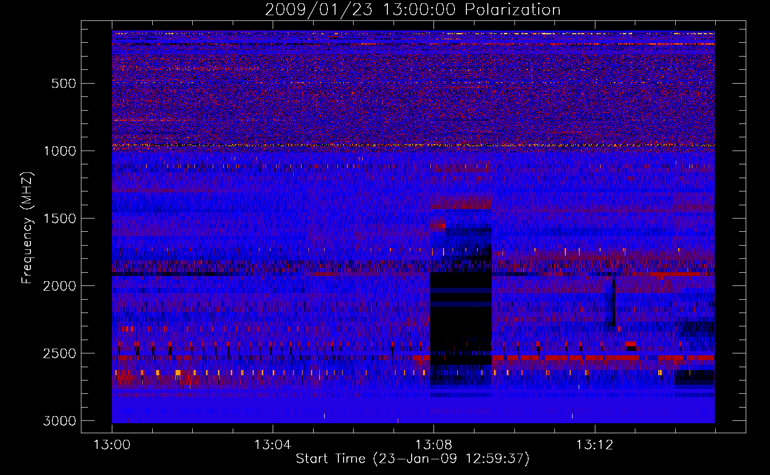Click the 1500 frequency tick label
Image resolution: width=770 pixels, height=475 pixels.
point(59,218)
